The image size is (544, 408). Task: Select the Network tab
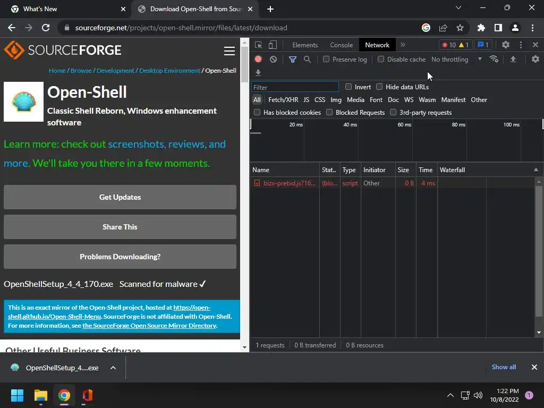click(377, 45)
